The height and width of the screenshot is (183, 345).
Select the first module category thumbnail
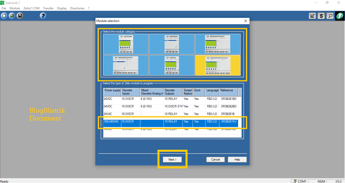tap(126, 44)
